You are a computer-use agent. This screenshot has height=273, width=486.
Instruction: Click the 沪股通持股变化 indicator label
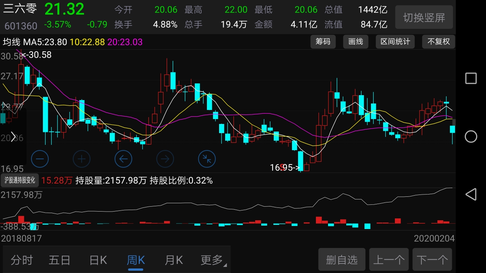pyautogui.click(x=20, y=180)
